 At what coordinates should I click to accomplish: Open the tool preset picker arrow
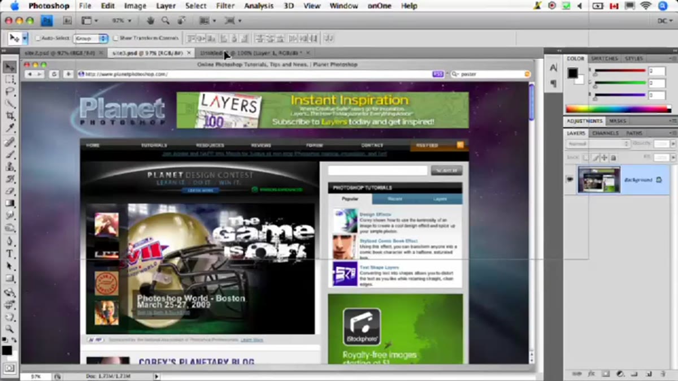(25, 38)
